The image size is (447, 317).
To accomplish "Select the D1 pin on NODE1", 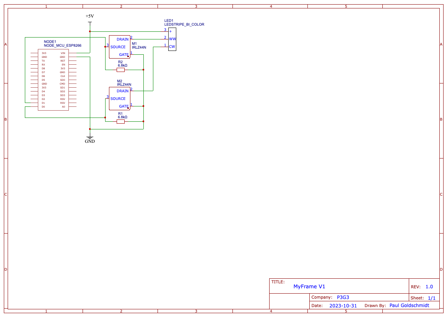I will tap(43, 103).
